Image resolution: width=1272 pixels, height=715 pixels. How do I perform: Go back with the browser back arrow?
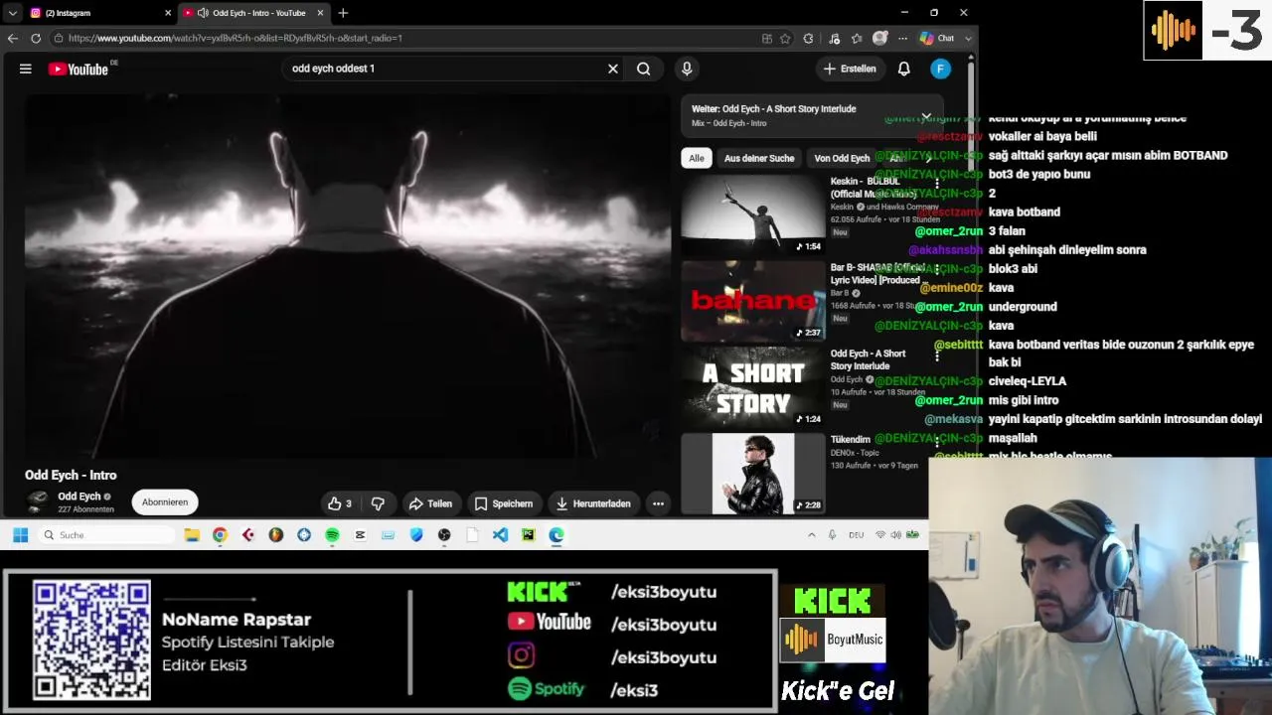tap(13, 38)
